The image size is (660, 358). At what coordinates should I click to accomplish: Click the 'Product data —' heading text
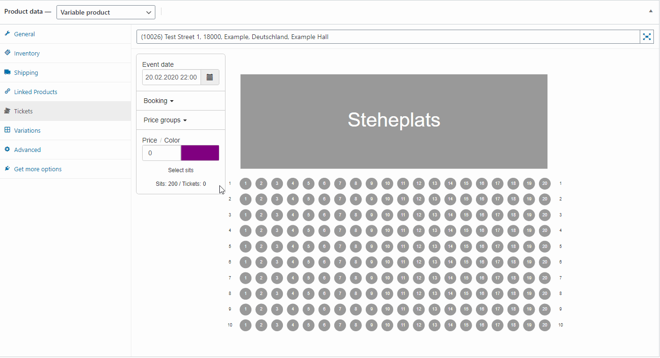click(x=28, y=12)
